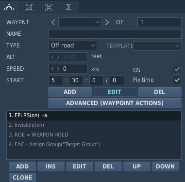Open ADVANCED (WAYPOINT ACTIONS) panel
Image resolution: width=185 pixels, height=182 pixels.
115,103
